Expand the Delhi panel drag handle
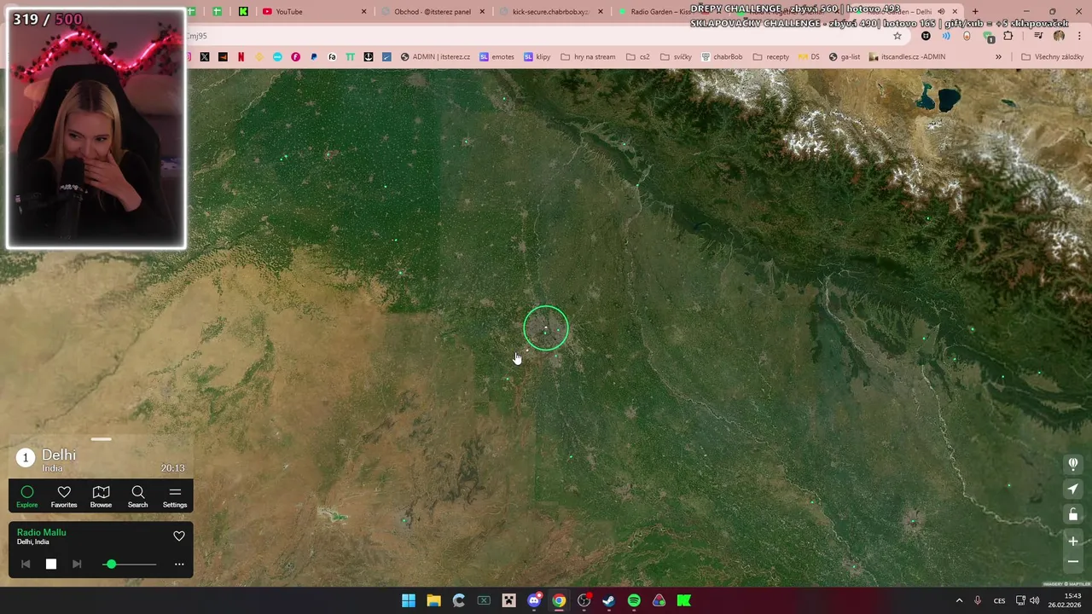 click(101, 439)
